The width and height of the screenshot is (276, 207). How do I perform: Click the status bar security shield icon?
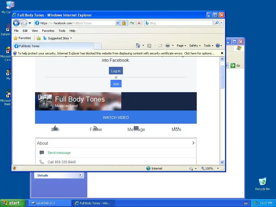coord(15,168)
